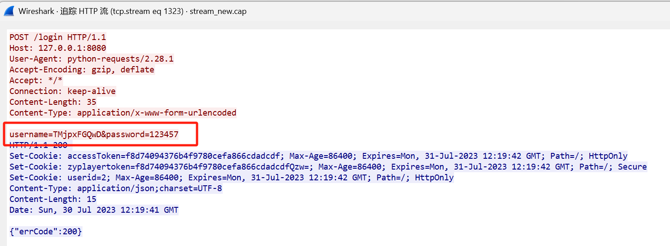Click the Set-Cookie zyplayertoken line
The width and height of the screenshot is (670, 246).
[x=328, y=167]
